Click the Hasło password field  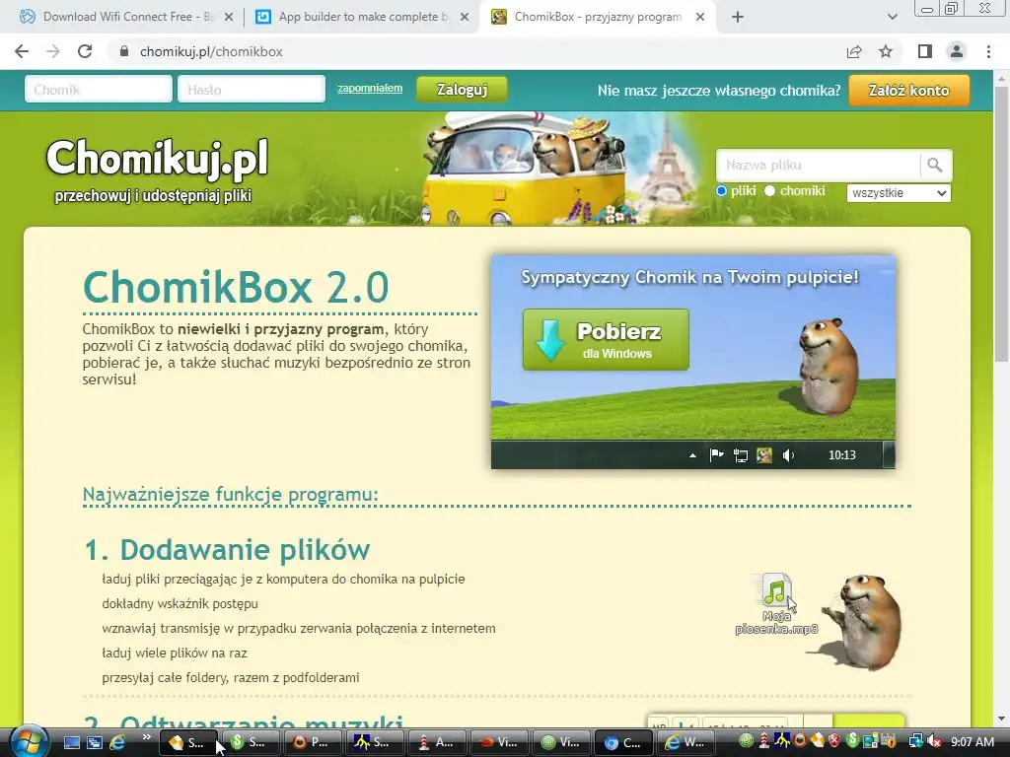point(252,90)
